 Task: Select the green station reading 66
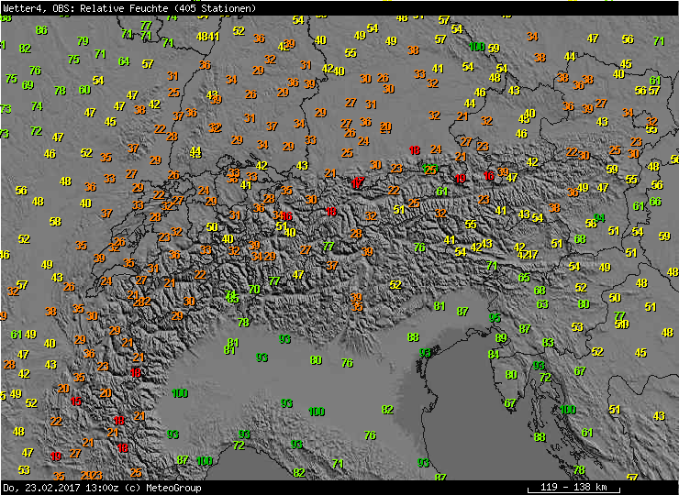(x=655, y=202)
